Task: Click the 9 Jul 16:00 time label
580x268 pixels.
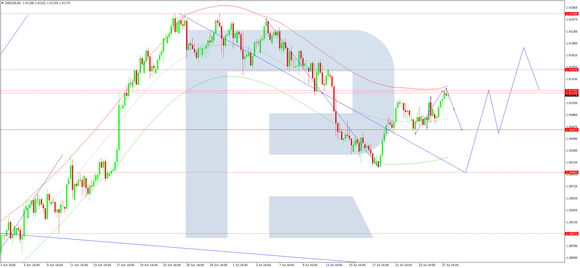Action: click(310, 265)
